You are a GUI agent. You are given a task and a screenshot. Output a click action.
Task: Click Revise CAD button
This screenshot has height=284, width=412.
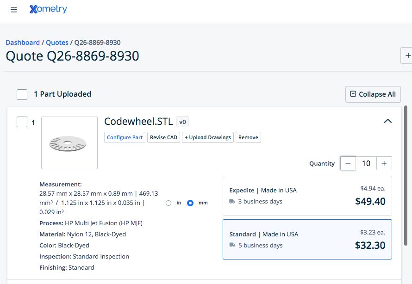164,137
